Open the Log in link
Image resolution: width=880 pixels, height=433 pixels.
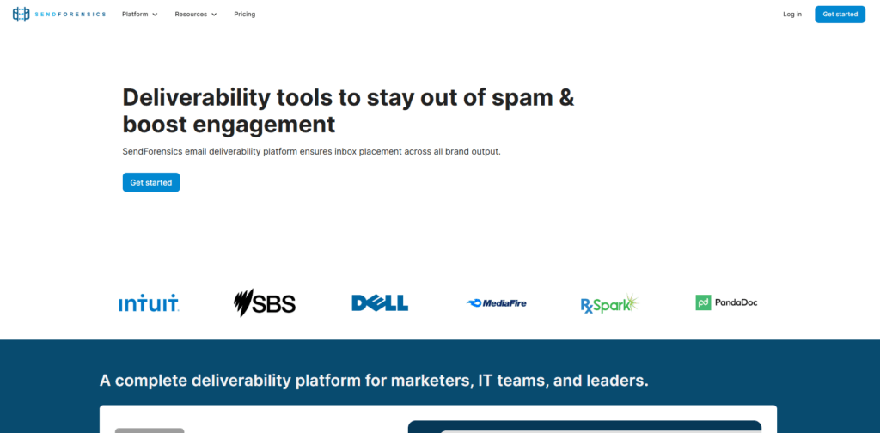point(792,14)
